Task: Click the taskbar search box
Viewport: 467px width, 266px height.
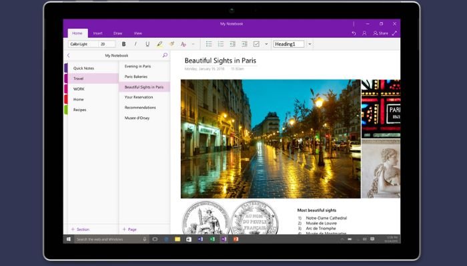Action: click(111, 239)
